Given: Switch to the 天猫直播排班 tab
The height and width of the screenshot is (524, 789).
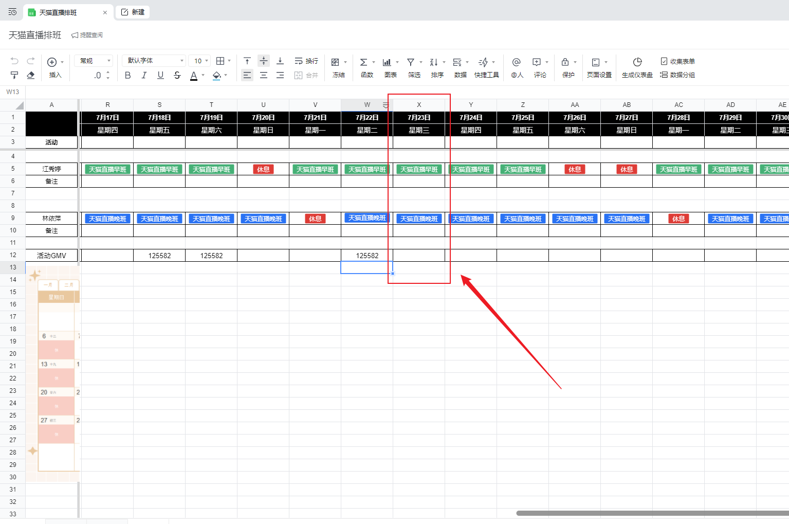Looking at the screenshot, I should coord(58,12).
